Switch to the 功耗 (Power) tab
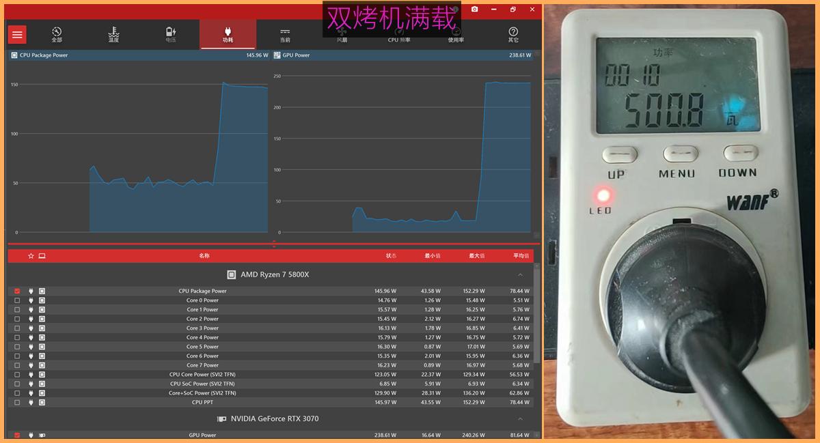The width and height of the screenshot is (820, 443). (x=228, y=34)
